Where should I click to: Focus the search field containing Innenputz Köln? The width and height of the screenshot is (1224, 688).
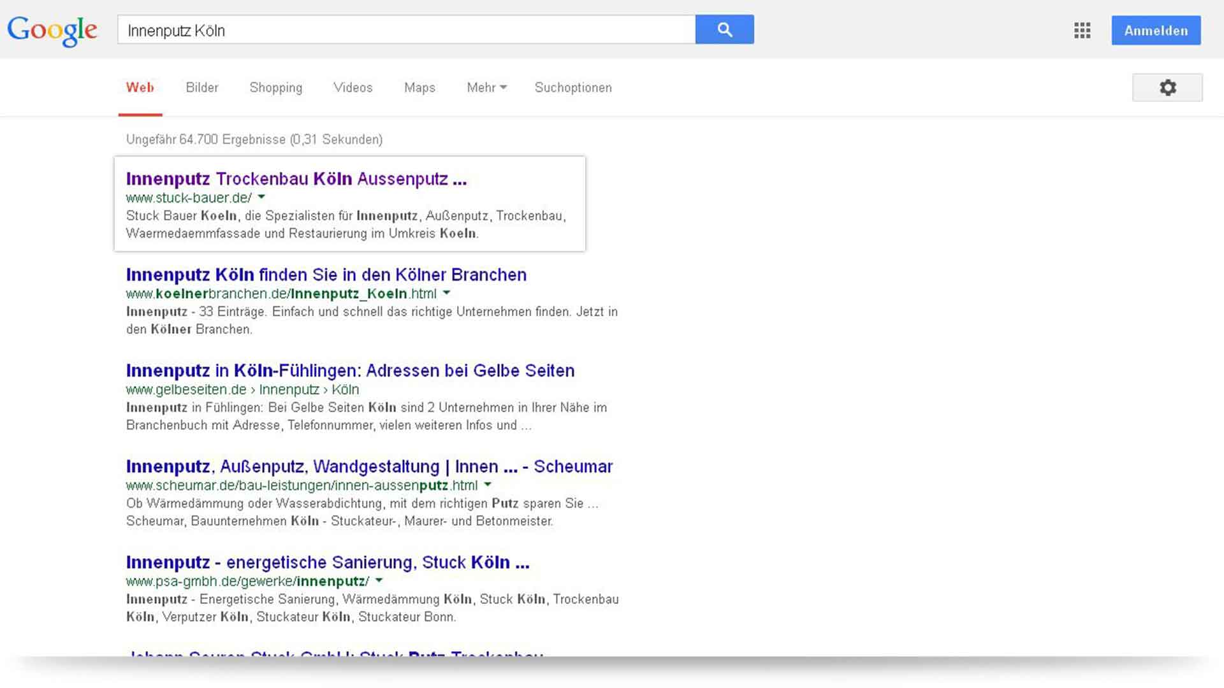coord(406,30)
